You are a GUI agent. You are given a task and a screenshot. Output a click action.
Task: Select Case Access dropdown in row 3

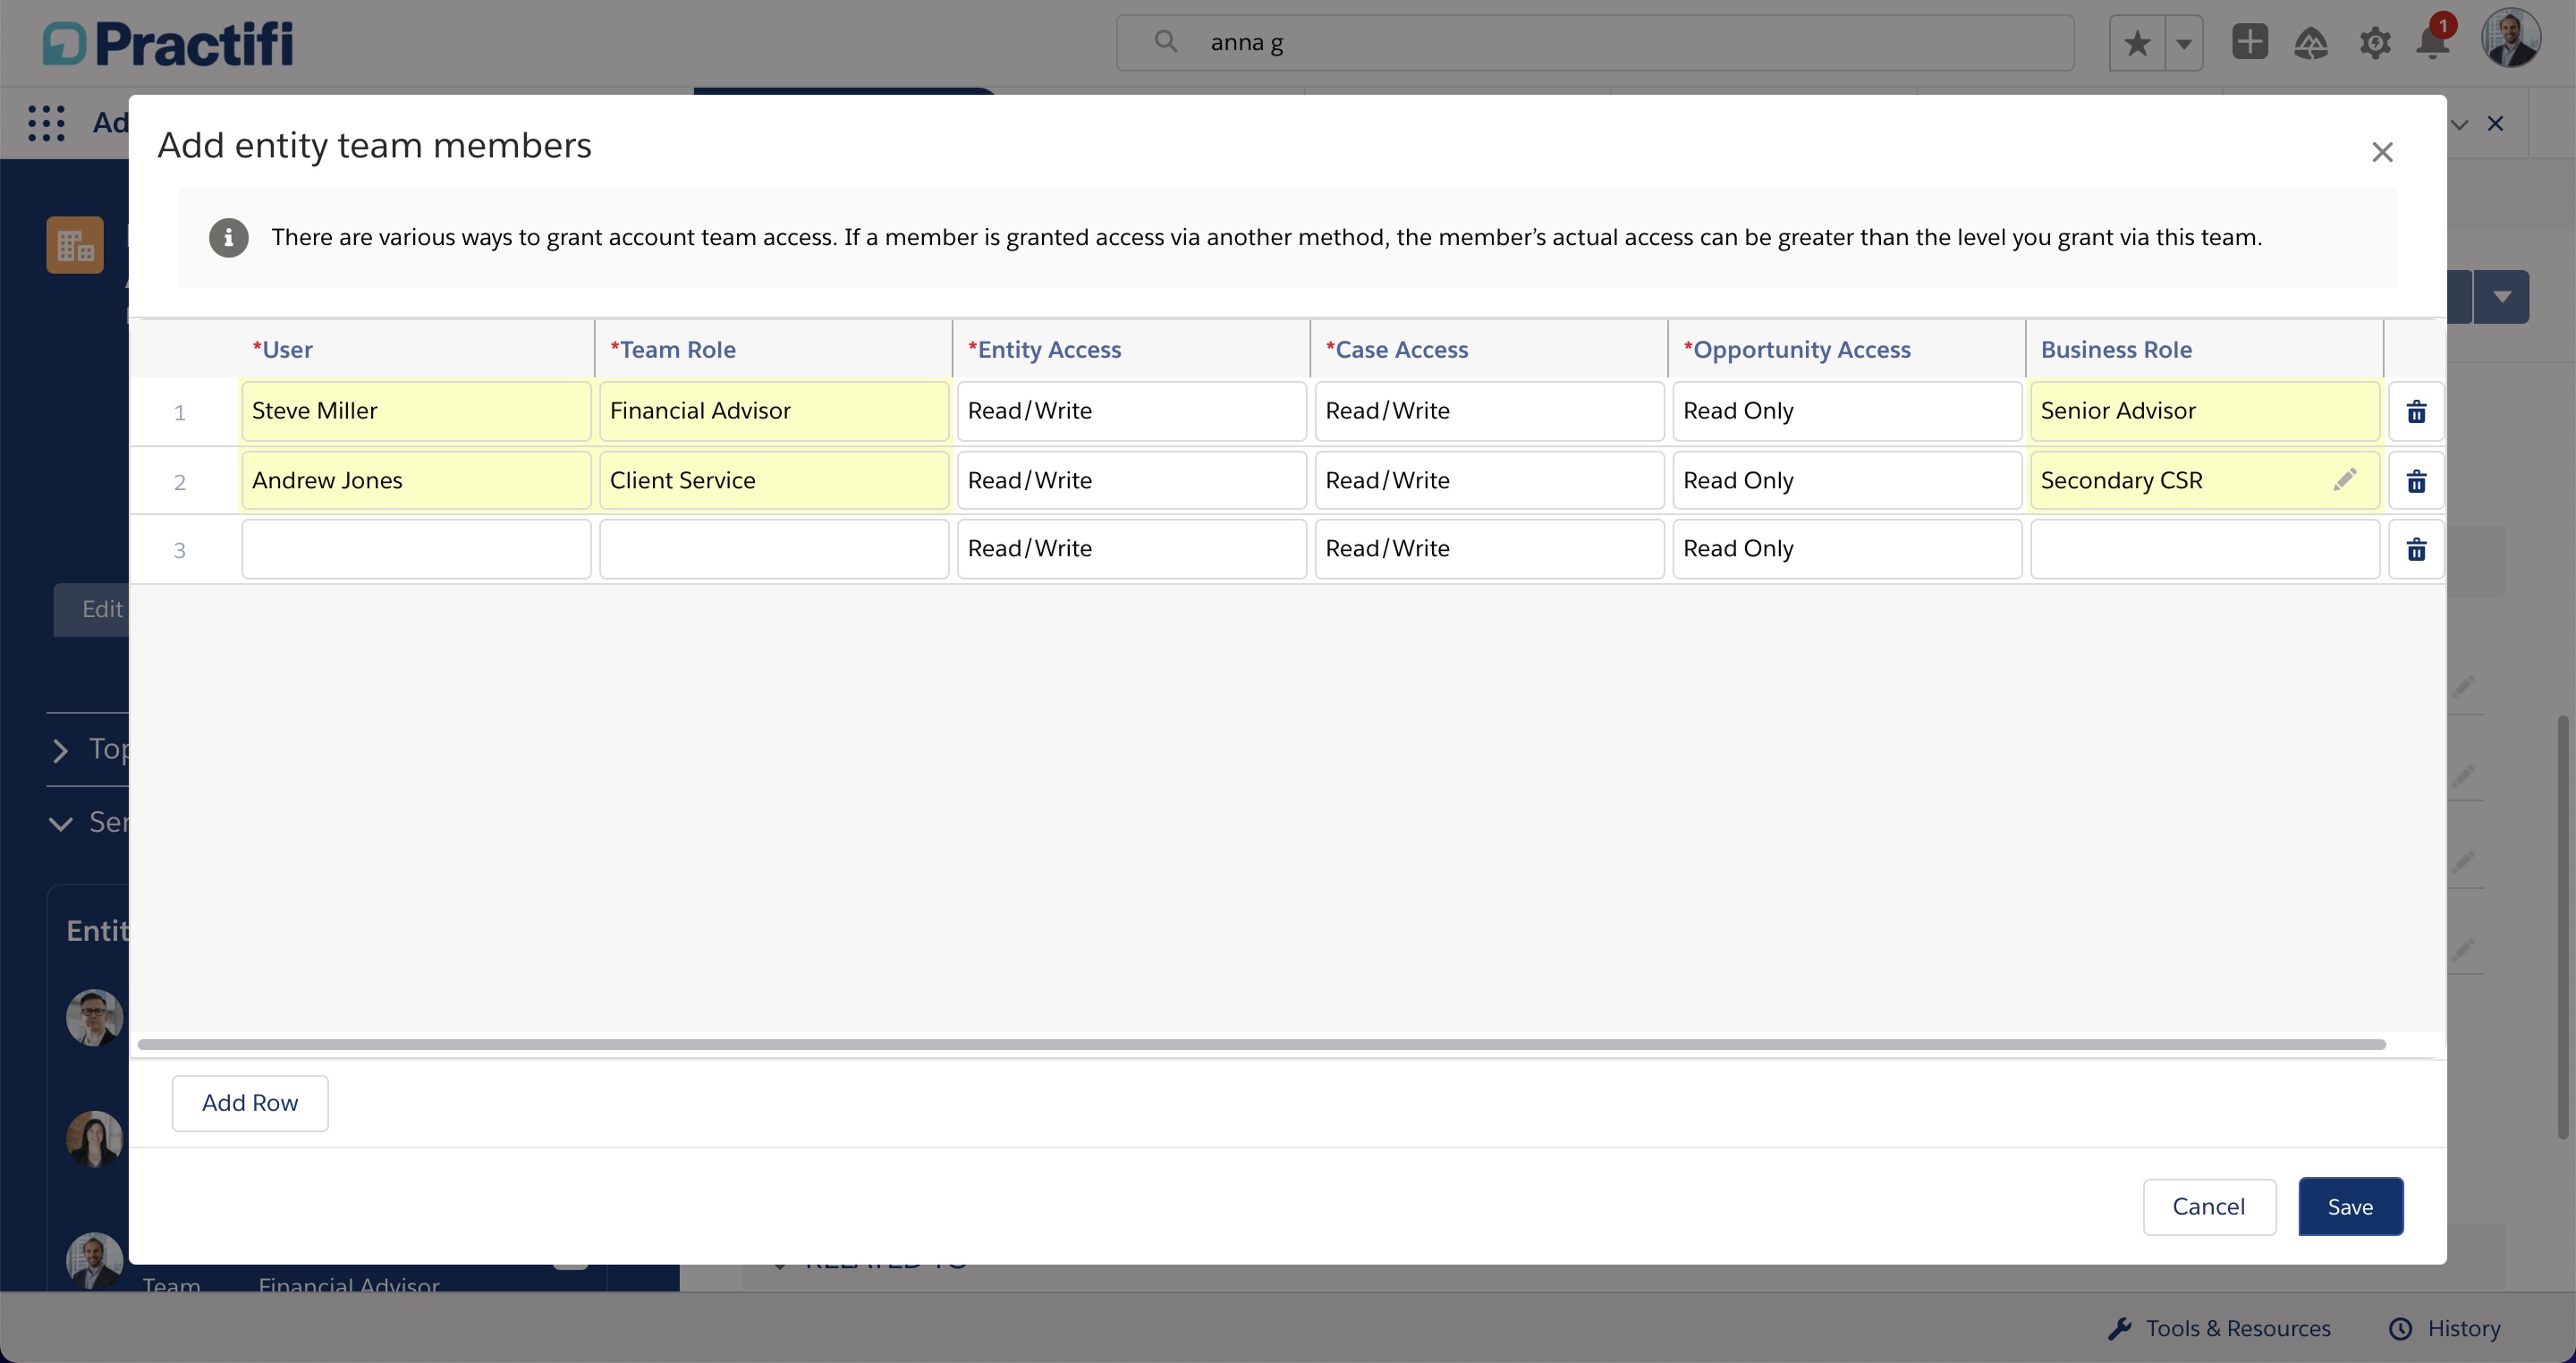(1489, 549)
